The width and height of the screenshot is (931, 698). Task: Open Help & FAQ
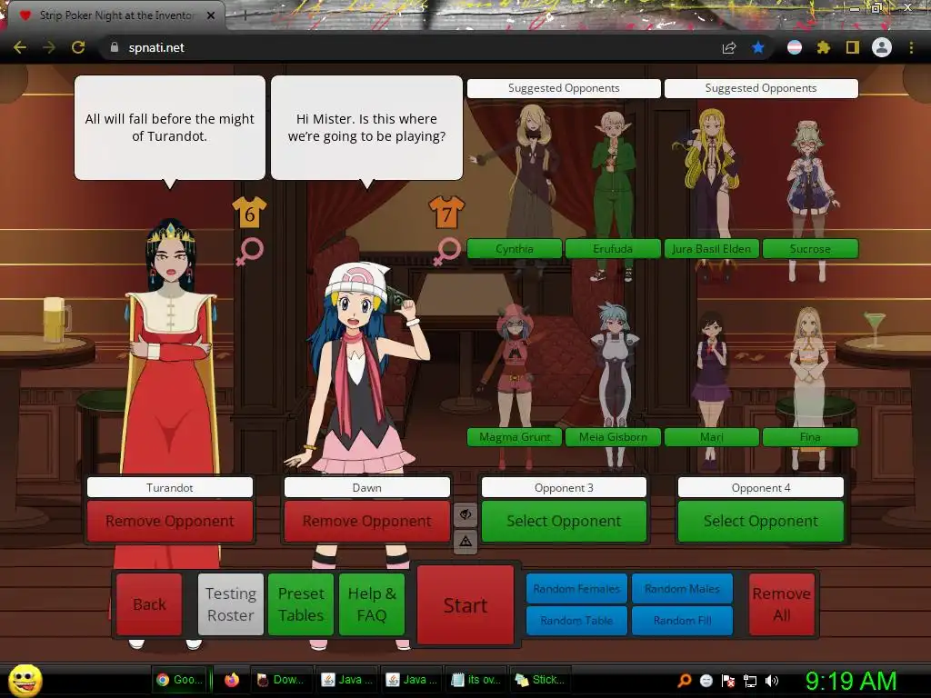click(x=372, y=604)
